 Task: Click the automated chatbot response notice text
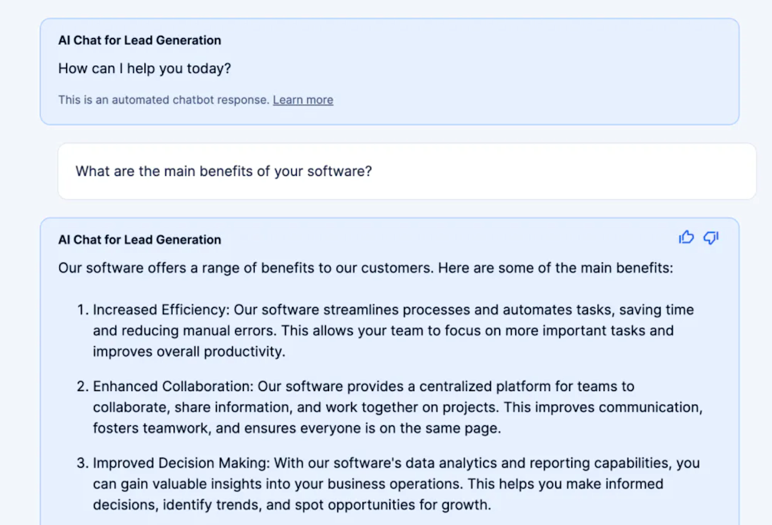tap(163, 100)
